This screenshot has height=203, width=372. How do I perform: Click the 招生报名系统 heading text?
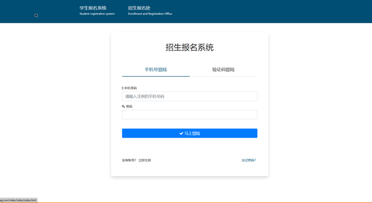pyautogui.click(x=190, y=47)
